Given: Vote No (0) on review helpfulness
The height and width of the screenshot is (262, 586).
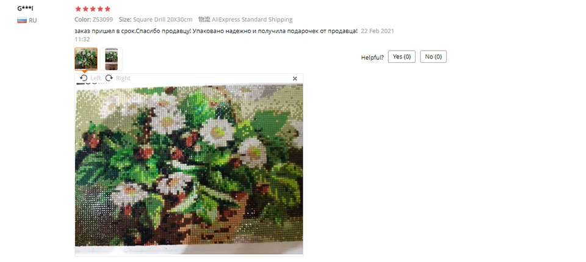Looking at the screenshot, I should point(433,56).
